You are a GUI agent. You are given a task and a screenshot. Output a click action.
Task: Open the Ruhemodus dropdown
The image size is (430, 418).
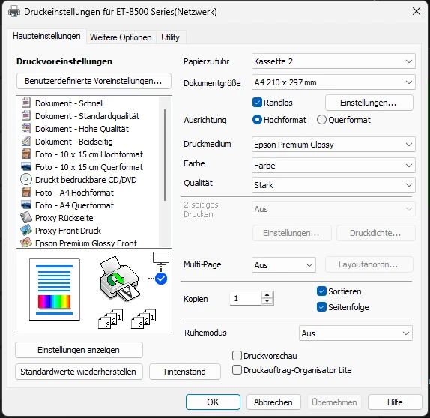356,333
